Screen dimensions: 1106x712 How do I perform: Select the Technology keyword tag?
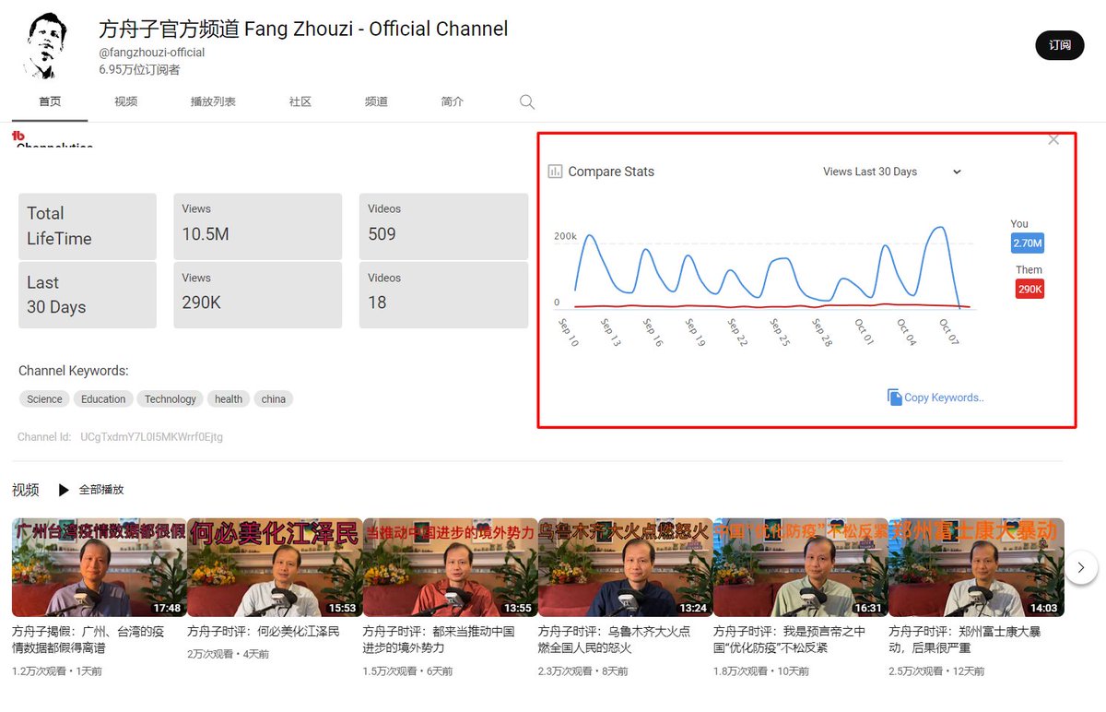170,399
